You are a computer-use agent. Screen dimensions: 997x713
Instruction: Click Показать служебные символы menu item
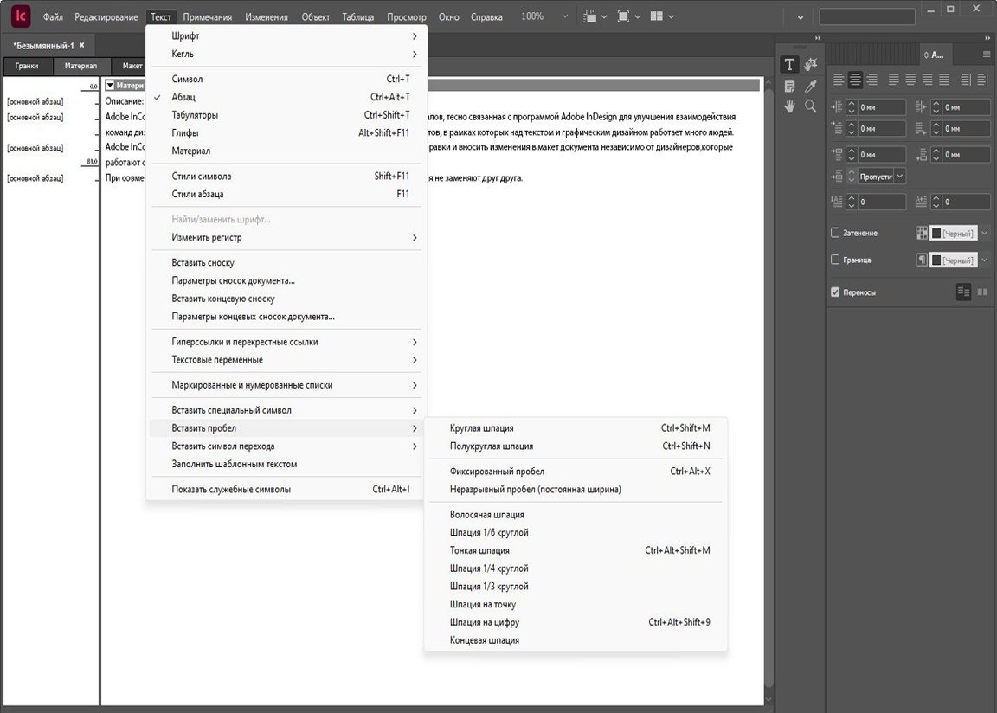[231, 490]
